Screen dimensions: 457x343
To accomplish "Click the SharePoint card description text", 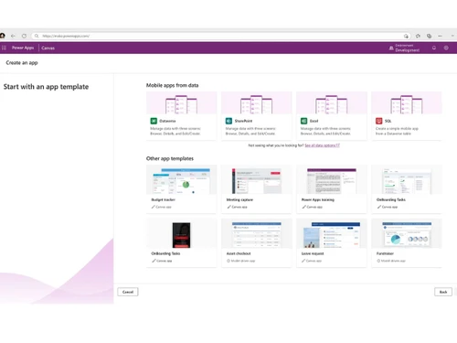I will point(250,131).
